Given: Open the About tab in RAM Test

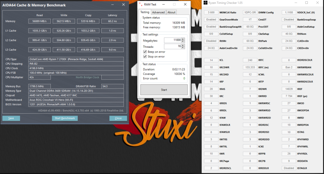Looking at the screenshot, I should click(171, 12).
